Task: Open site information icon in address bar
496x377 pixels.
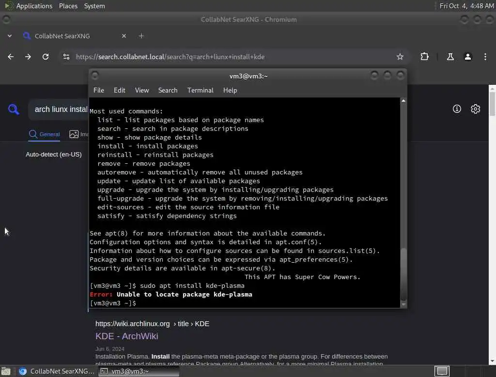Action: point(66,57)
